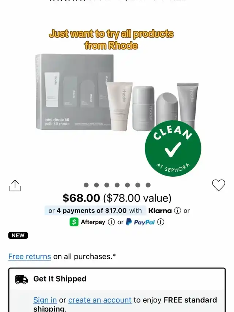Image resolution: width=234 pixels, height=312 pixels.
Task: Open Klarna info icon
Action: click(177, 211)
